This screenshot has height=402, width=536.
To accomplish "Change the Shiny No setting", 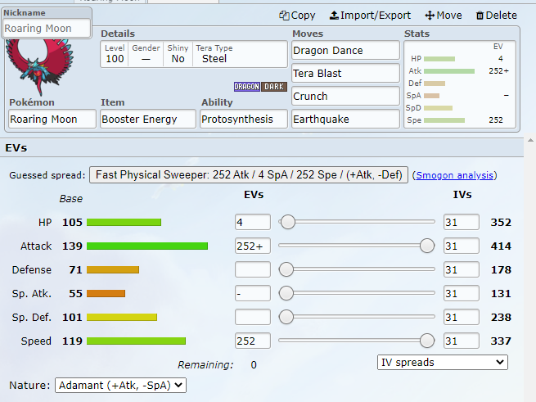I will point(178,54).
